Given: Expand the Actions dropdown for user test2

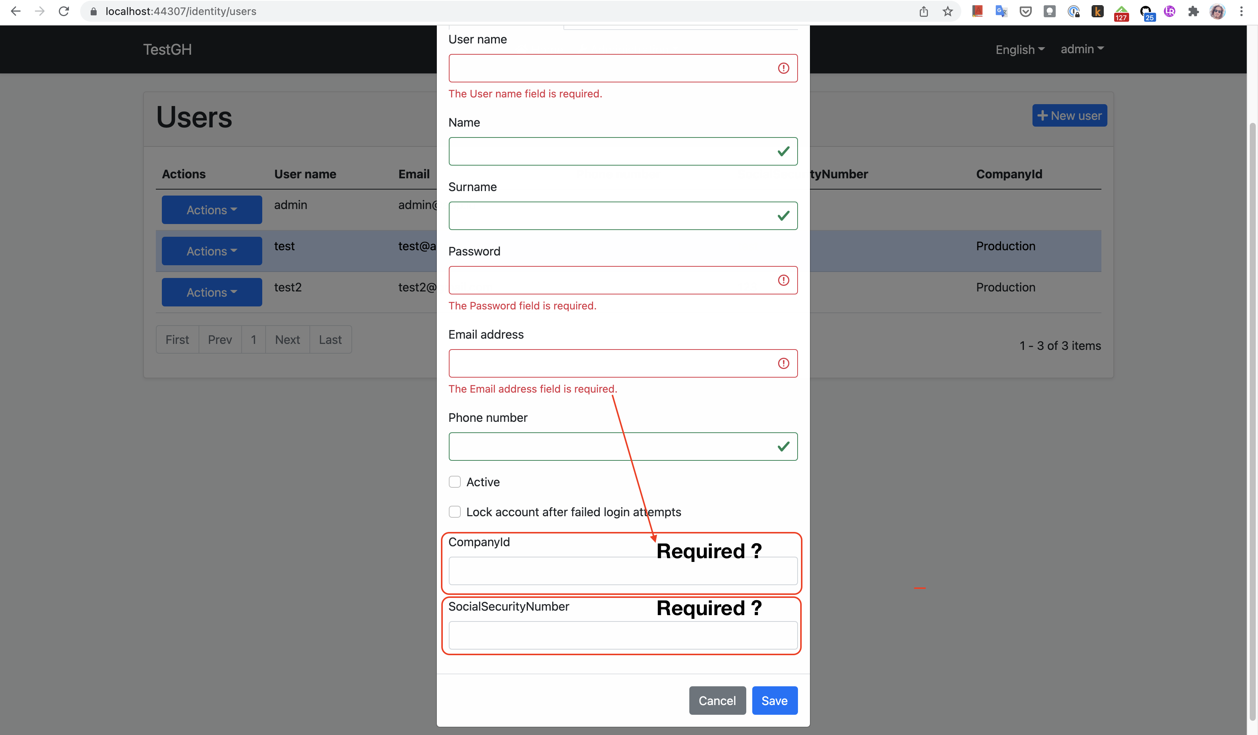Looking at the screenshot, I should pos(212,292).
